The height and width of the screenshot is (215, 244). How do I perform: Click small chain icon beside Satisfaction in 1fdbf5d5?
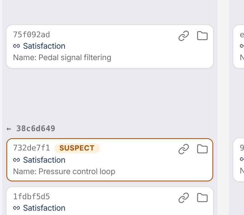(x=17, y=208)
